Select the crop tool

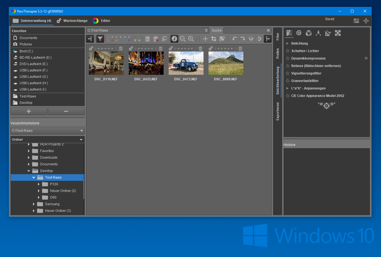click(x=214, y=39)
